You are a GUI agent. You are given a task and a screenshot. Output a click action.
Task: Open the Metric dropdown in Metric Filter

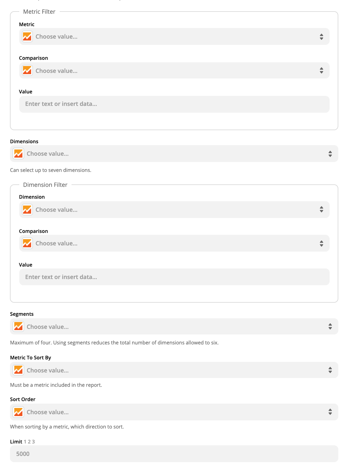[x=321, y=36]
